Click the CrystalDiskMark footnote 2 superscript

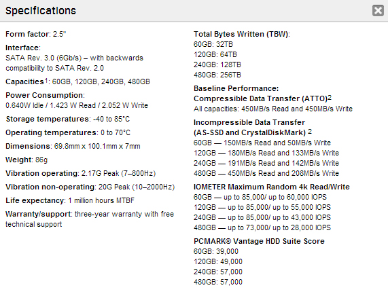point(310,132)
